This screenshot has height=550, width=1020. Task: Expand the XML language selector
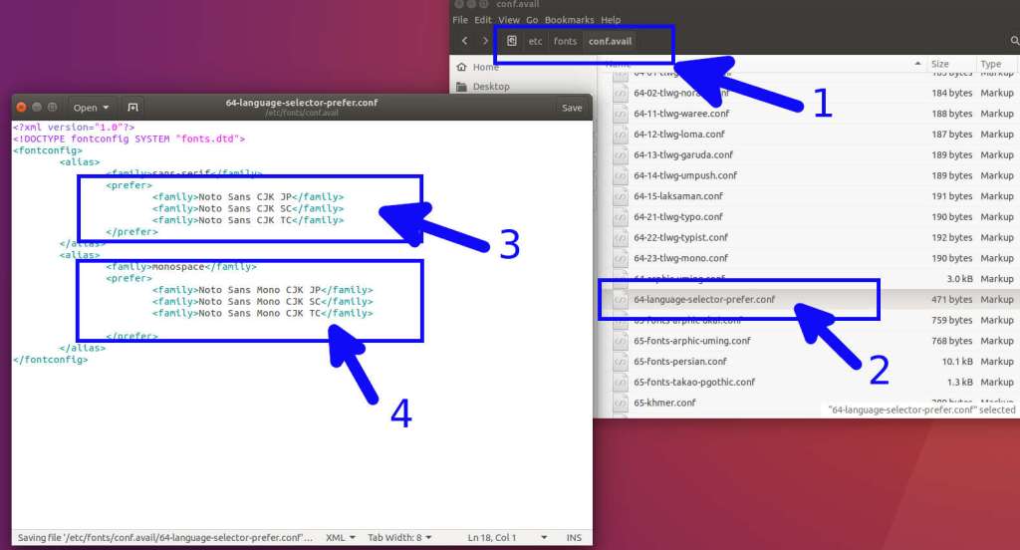[340, 537]
